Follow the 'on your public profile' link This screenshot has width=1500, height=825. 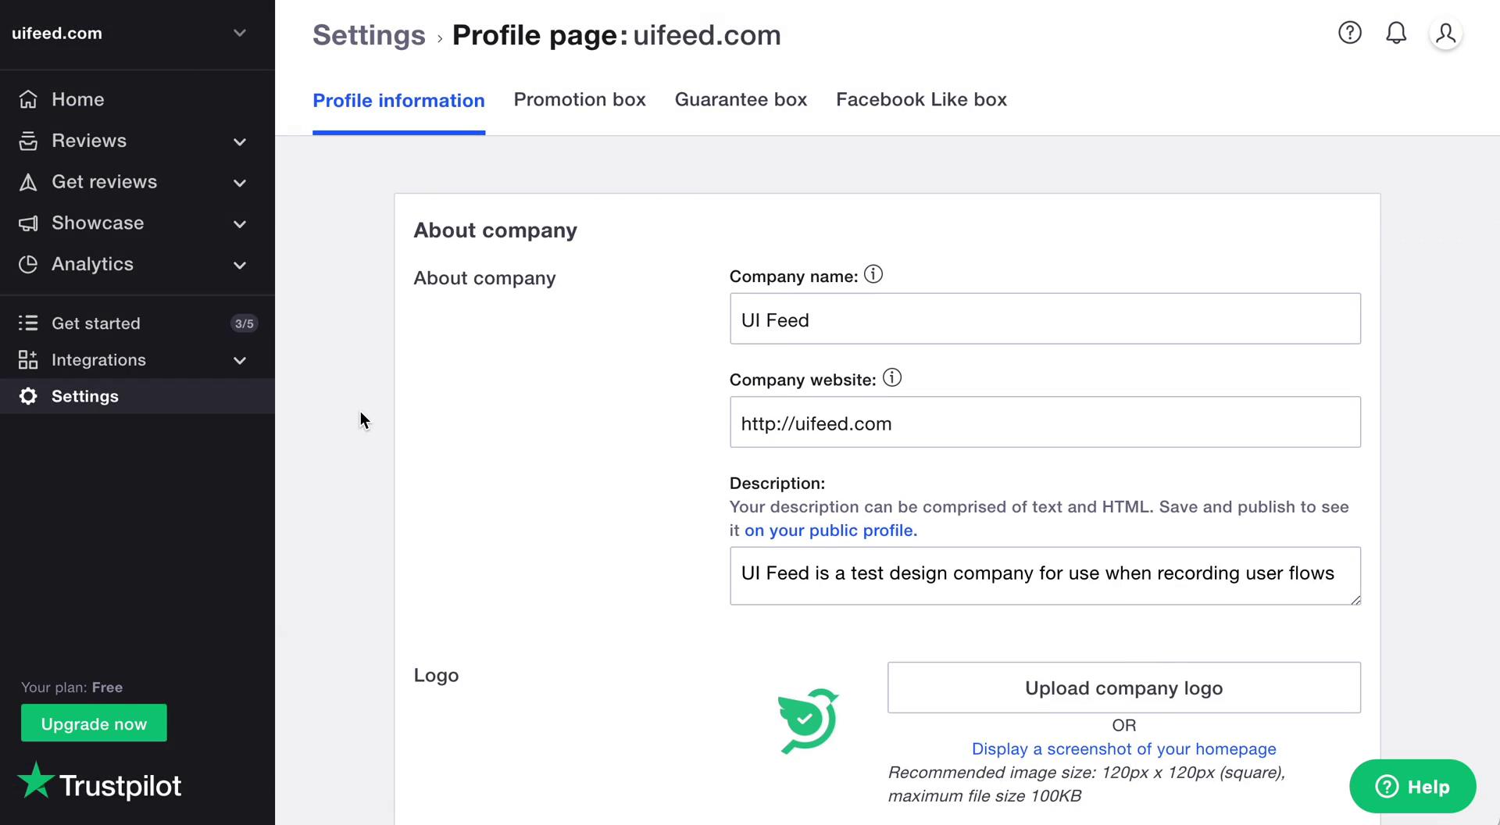[x=830, y=530]
